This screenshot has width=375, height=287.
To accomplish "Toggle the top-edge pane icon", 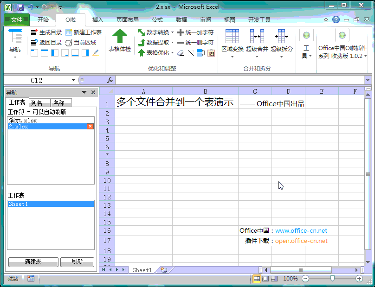I will [45, 53].
